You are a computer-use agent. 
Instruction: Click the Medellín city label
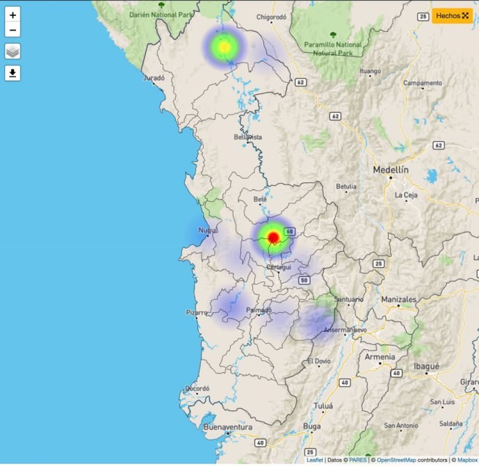[x=391, y=170]
